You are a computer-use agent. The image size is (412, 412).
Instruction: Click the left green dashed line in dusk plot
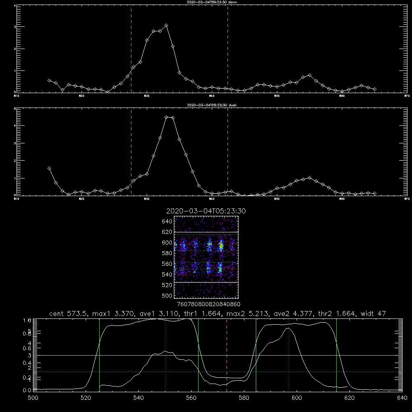(131, 152)
